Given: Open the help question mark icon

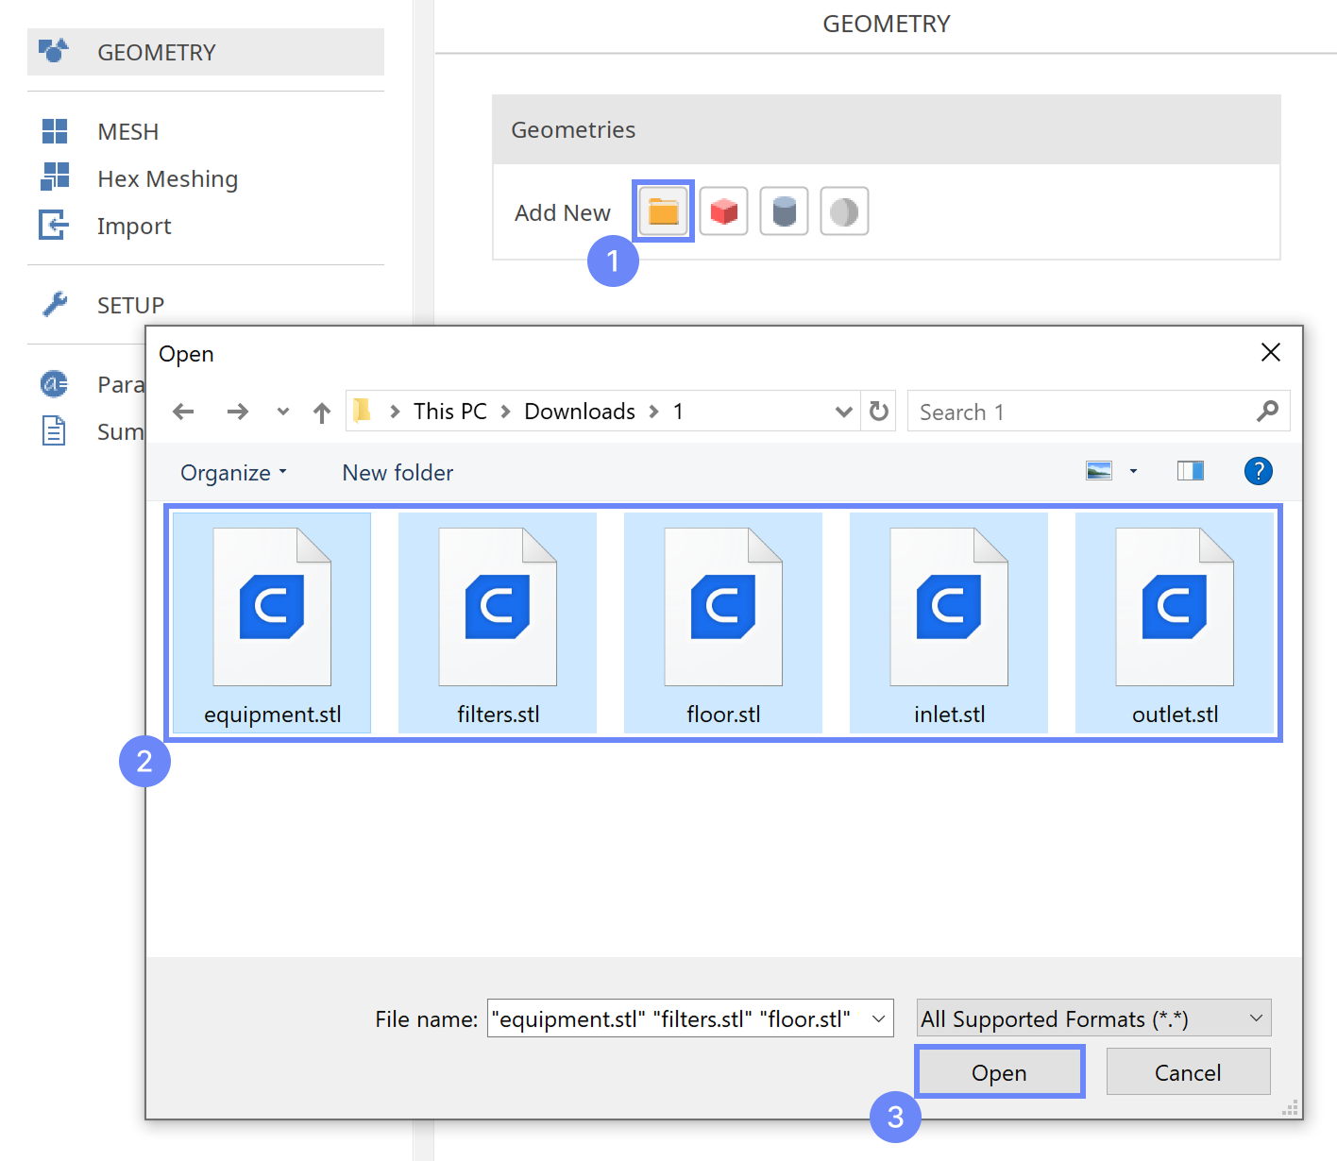Looking at the screenshot, I should 1258,471.
